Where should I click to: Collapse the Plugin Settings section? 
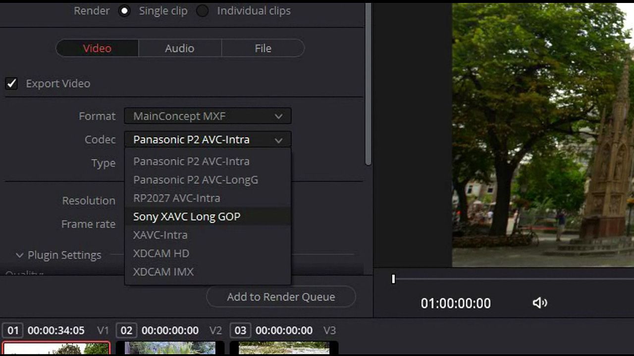(x=20, y=255)
